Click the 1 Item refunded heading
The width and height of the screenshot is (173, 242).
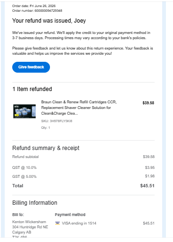coord(32,89)
